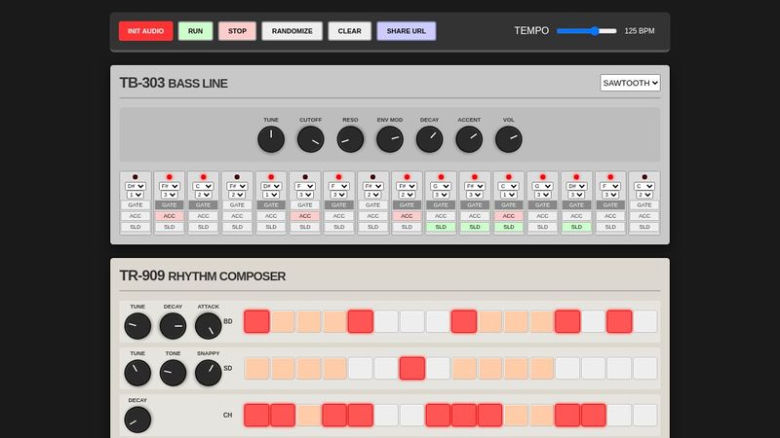Toggle the CH pad on step 13
Viewport: 780px width, 438px height.
pyautogui.click(x=567, y=416)
